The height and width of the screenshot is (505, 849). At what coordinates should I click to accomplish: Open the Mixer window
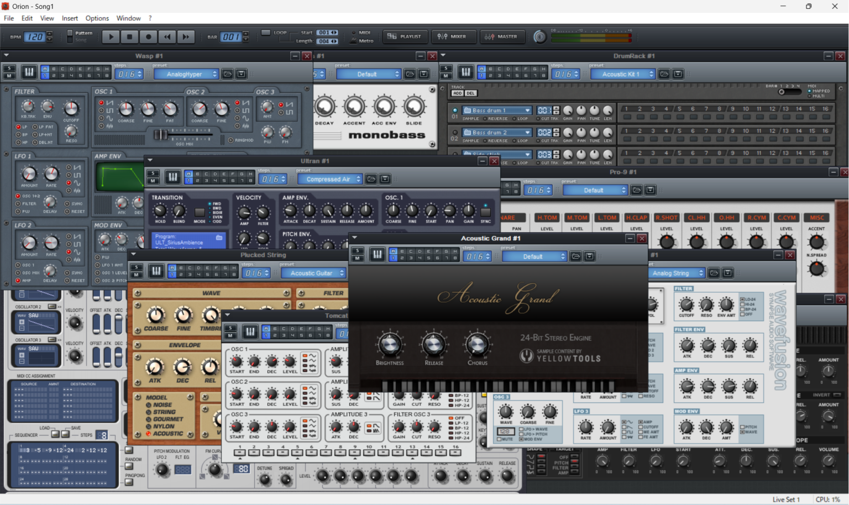coord(452,36)
